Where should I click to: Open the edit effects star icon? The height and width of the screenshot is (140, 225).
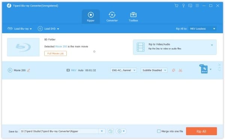(x=174, y=70)
